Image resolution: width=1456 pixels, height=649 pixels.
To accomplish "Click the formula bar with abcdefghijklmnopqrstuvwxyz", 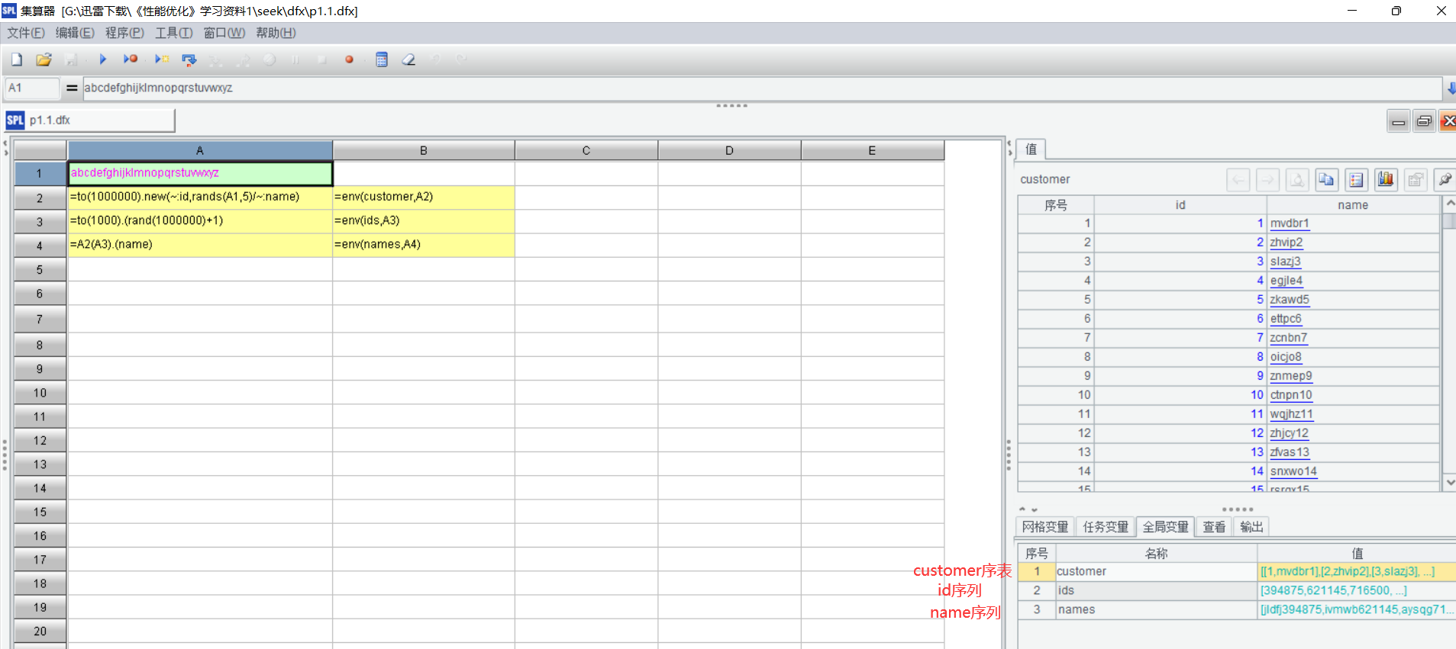I will (761, 88).
